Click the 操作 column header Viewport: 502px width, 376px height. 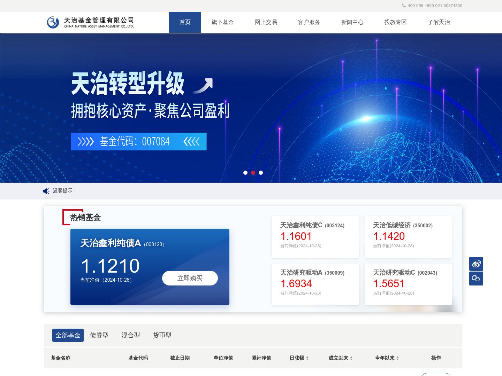coord(436,358)
